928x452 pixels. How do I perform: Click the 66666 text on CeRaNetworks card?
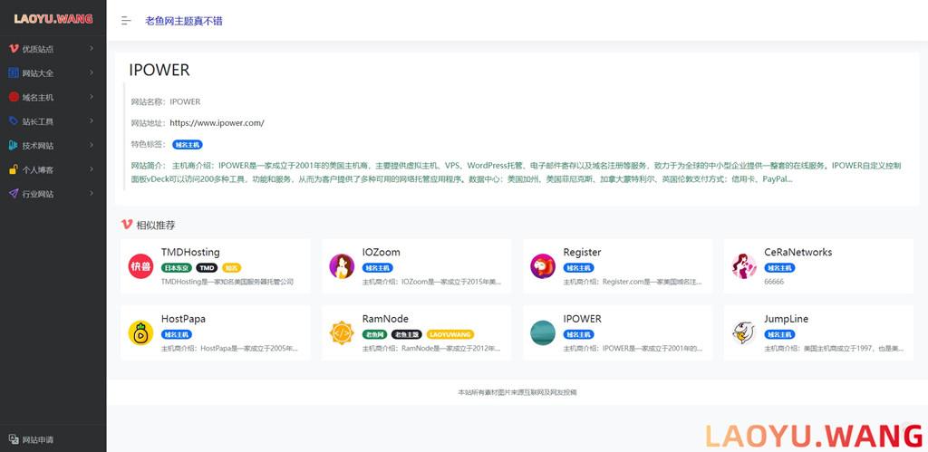click(x=774, y=283)
